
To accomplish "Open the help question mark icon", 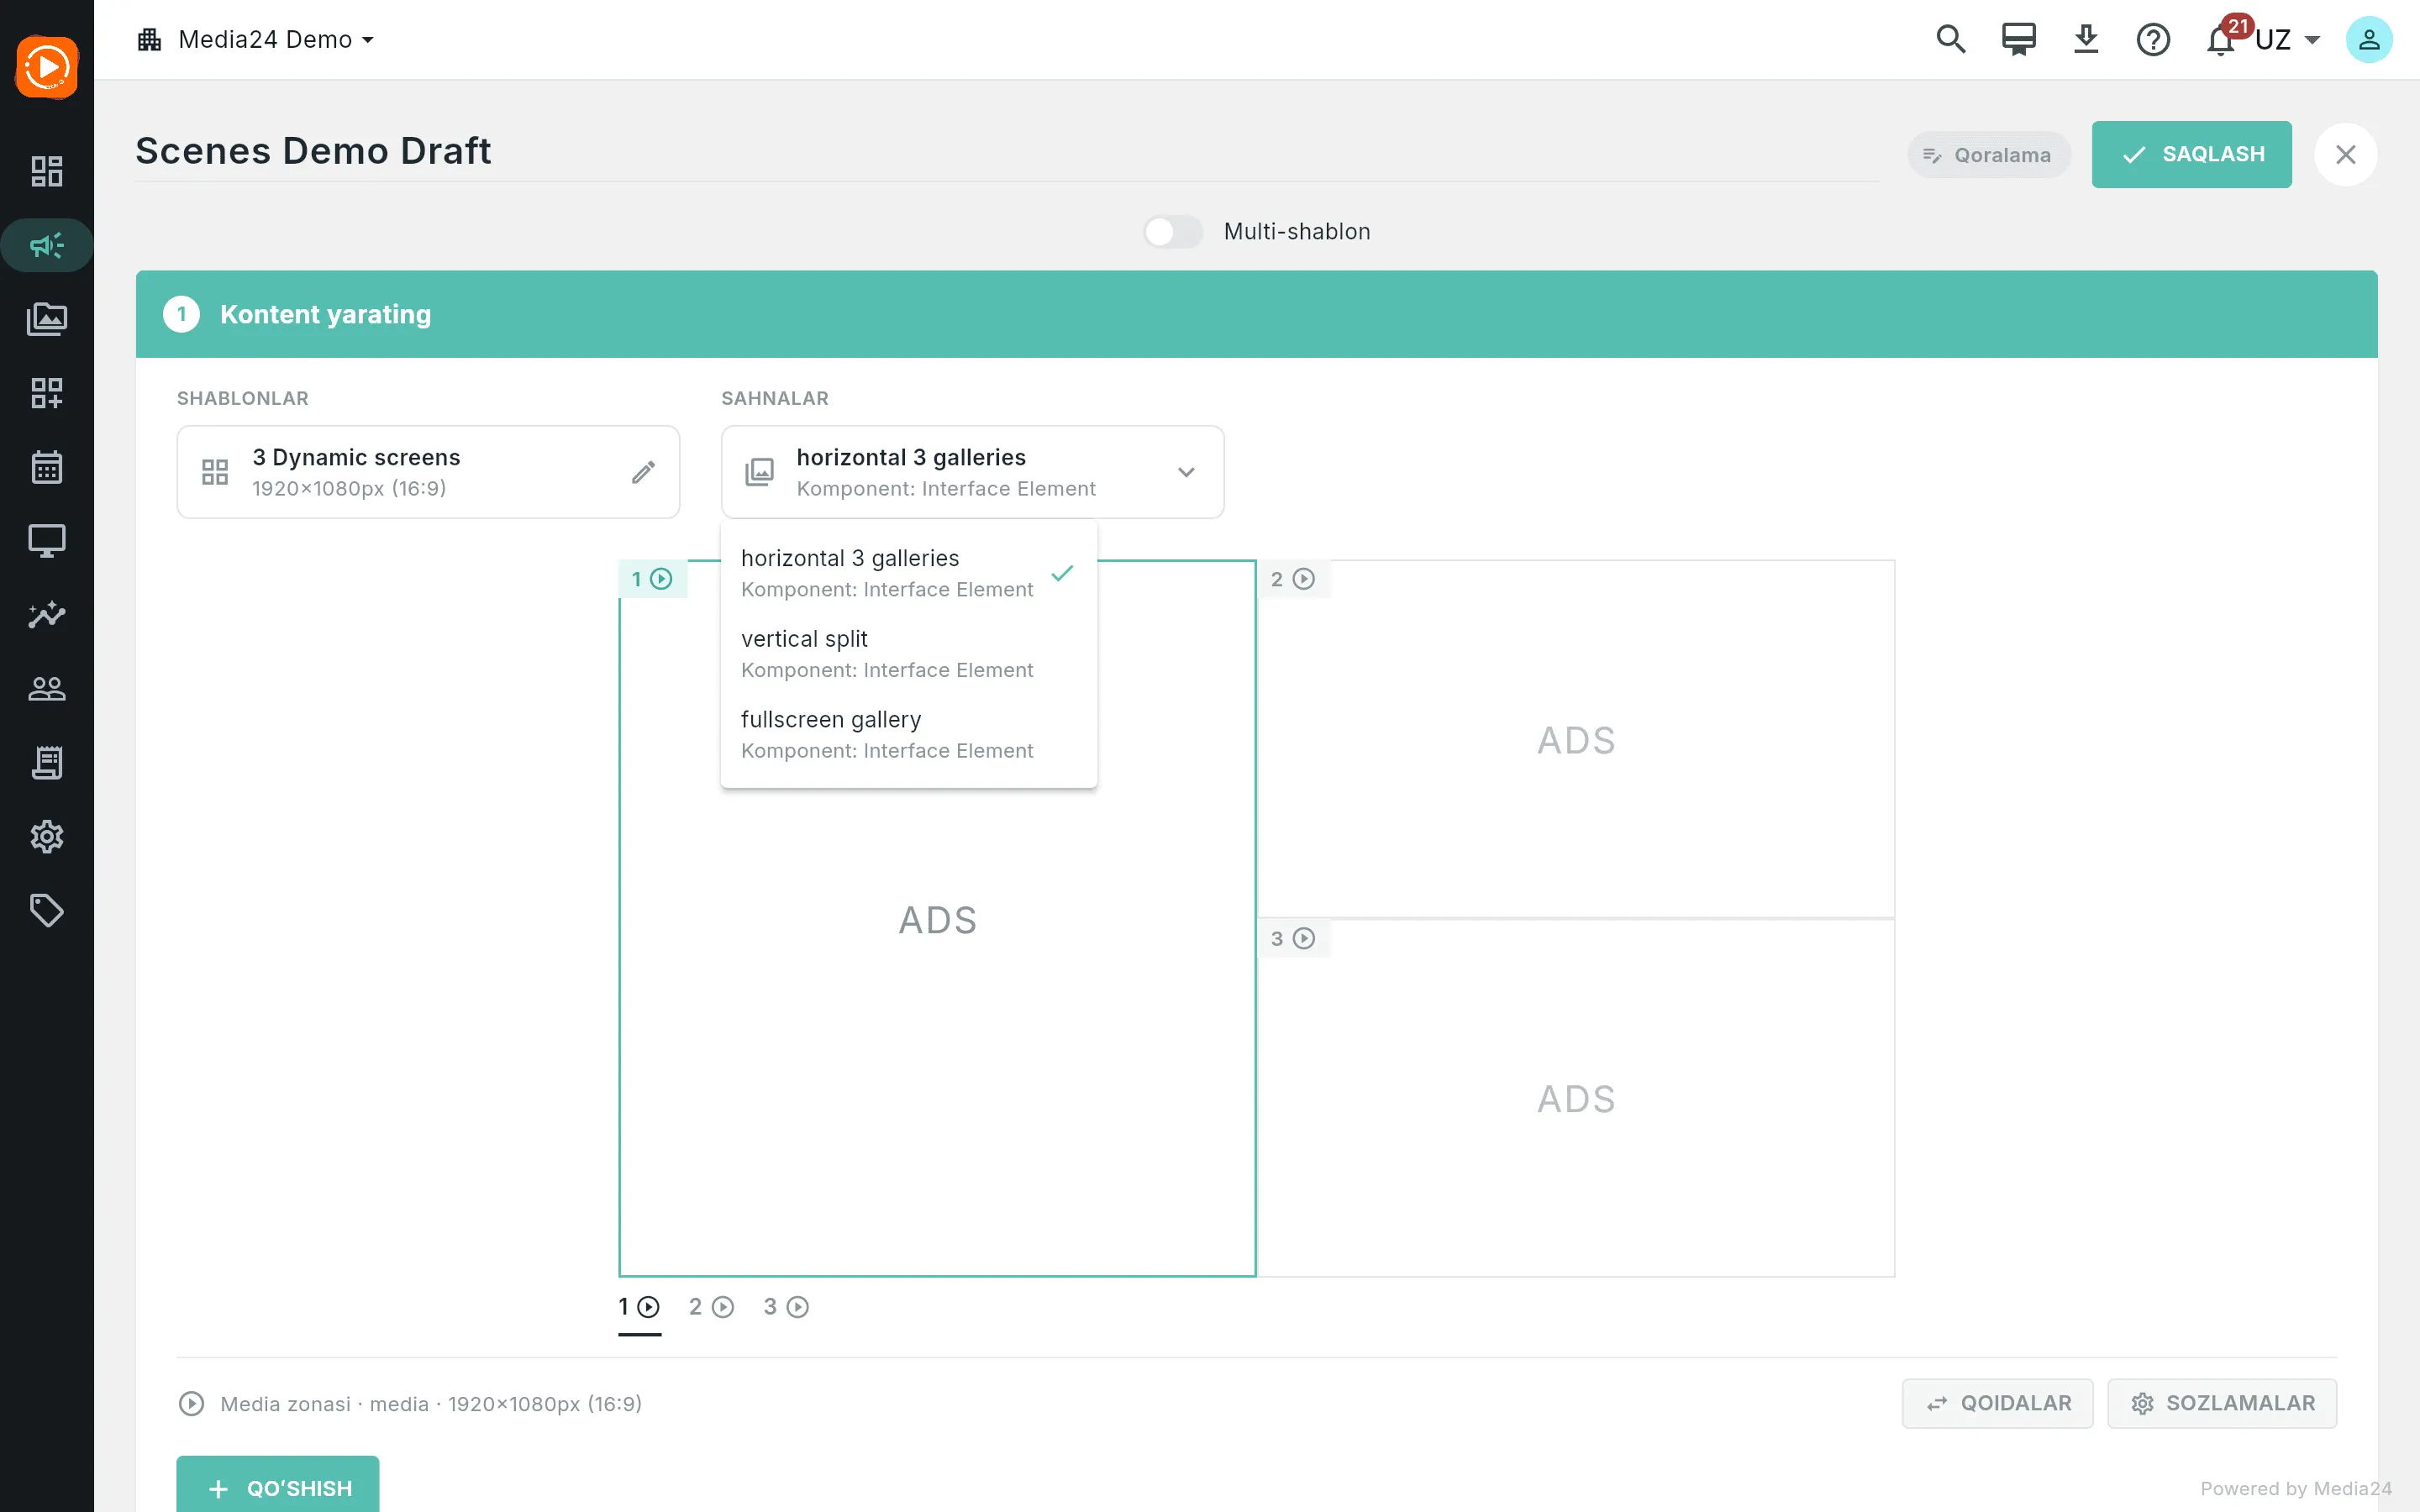I will [x=2153, y=40].
